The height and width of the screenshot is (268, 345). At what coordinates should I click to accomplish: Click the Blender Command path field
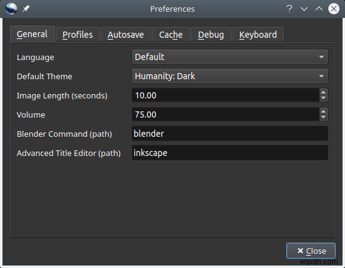230,134
